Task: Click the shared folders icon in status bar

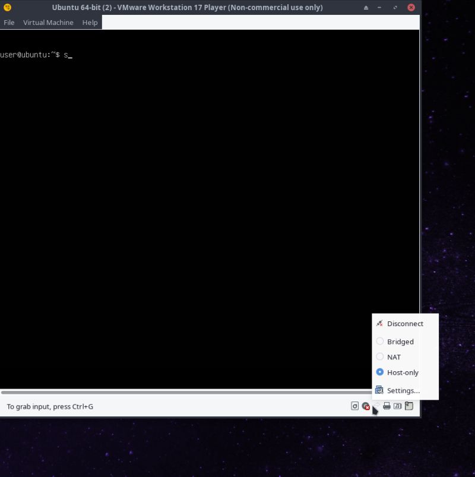Action: tap(408, 406)
